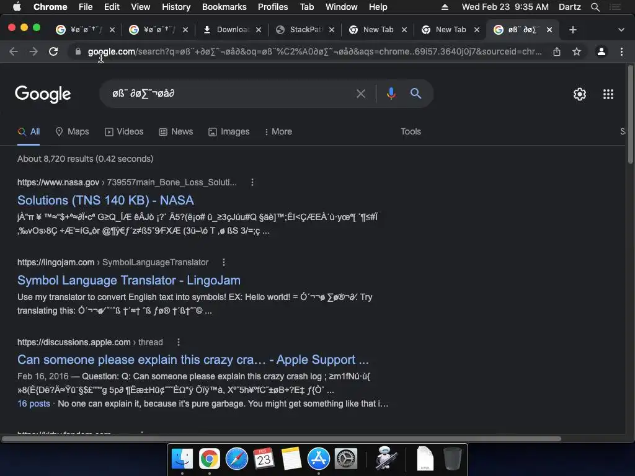The width and height of the screenshot is (635, 476).
Task: Switch to News results
Action: tap(175, 132)
